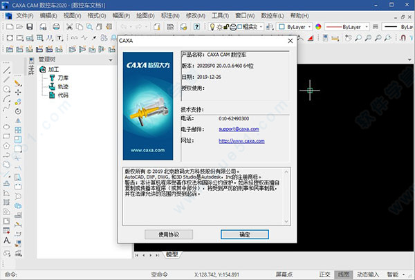Click the text tool "A" icon
The width and height of the screenshot is (415, 280).
(6, 240)
